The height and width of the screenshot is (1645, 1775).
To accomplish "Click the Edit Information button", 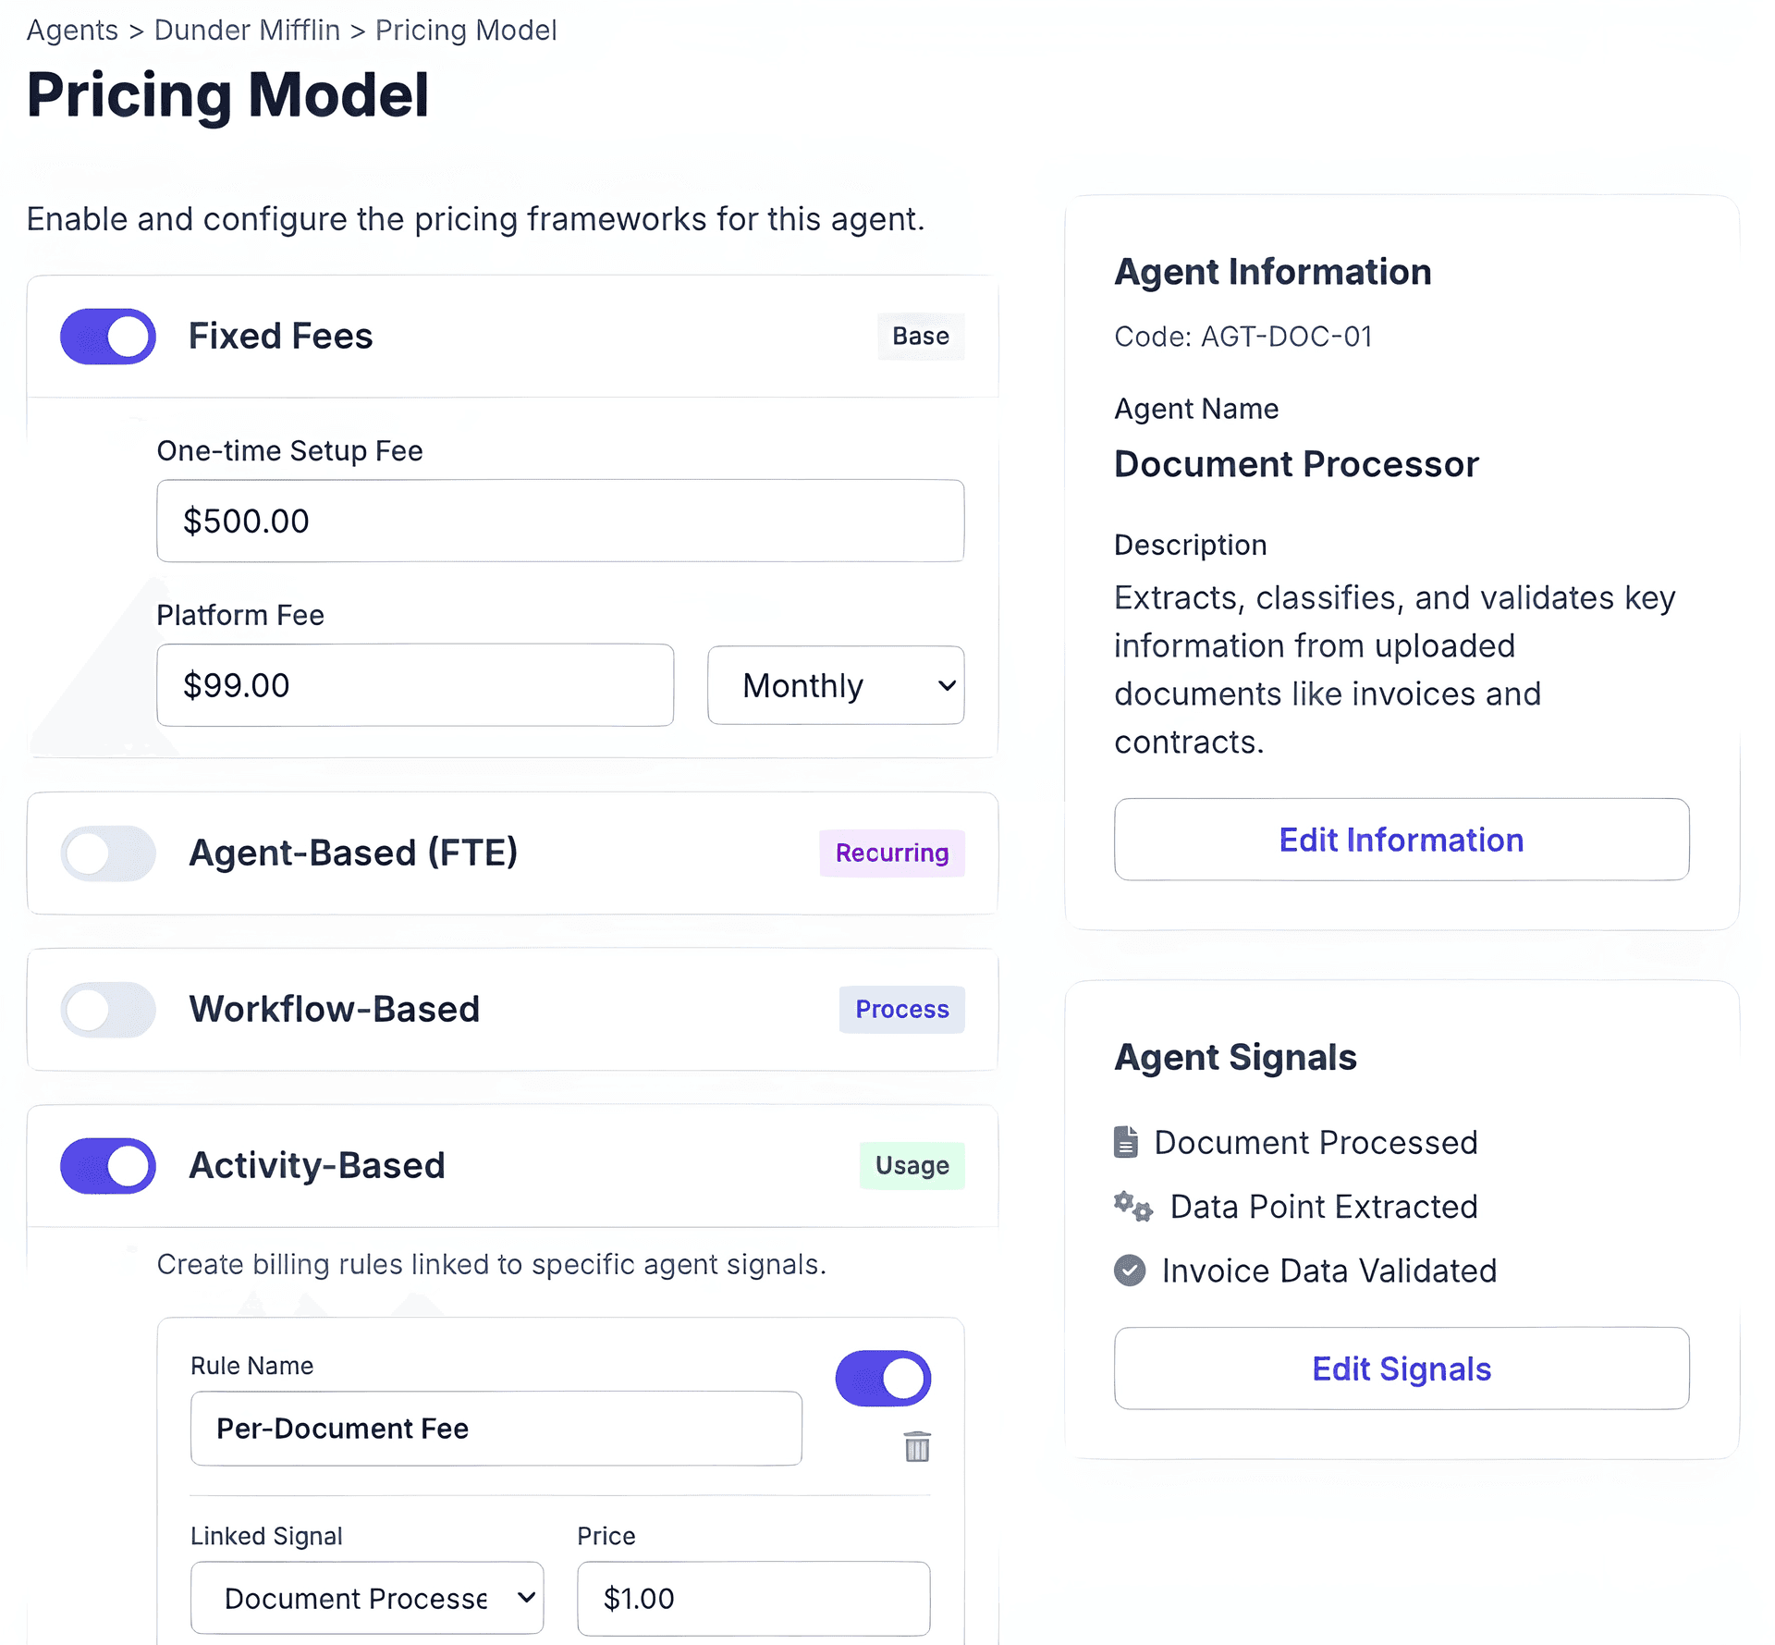I will [x=1402, y=840].
